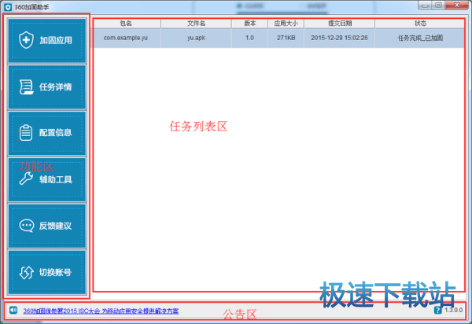Image resolution: width=472 pixels, height=324 pixels.
Task: Click the speaker announcement icon
Action: (x=13, y=310)
